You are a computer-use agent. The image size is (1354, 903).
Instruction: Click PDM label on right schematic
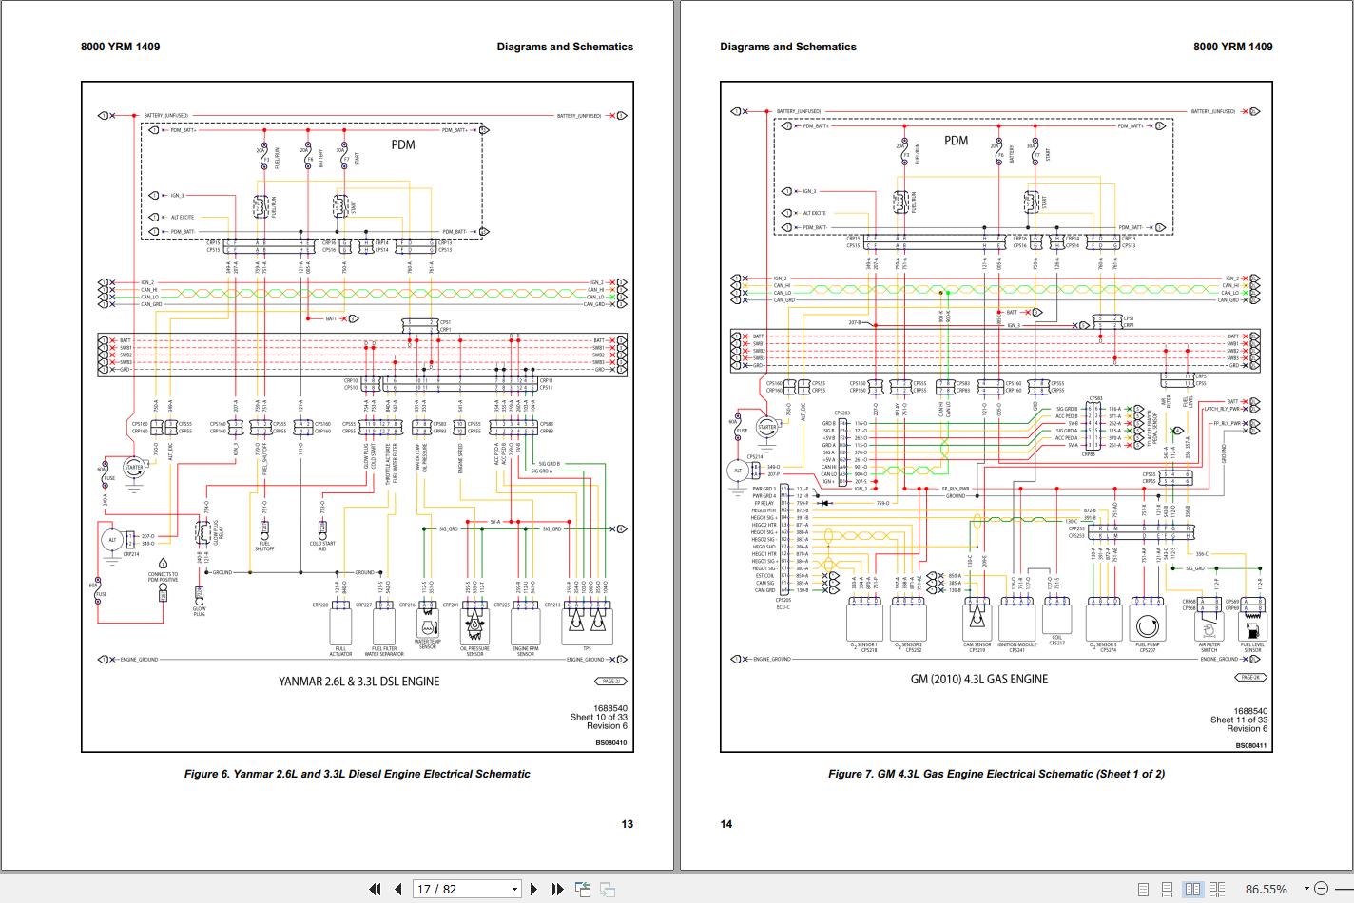[x=956, y=141]
